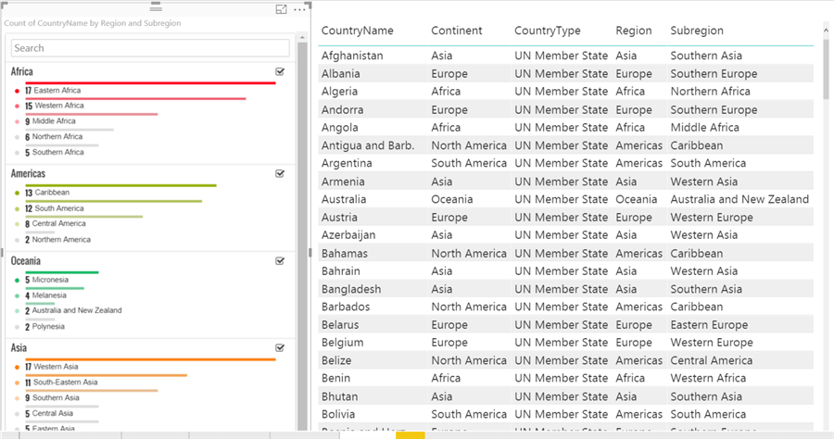Screen dimensions: 834x439
Task: Open Focus mode icon on slicer visual
Action: pyautogui.click(x=281, y=9)
